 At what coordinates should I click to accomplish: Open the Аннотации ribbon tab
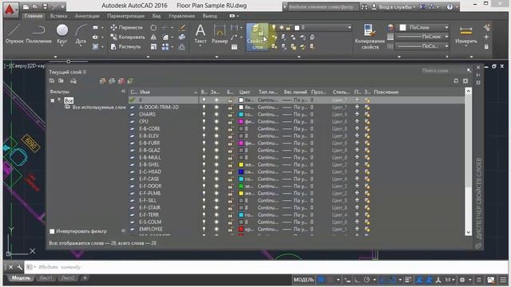87,16
